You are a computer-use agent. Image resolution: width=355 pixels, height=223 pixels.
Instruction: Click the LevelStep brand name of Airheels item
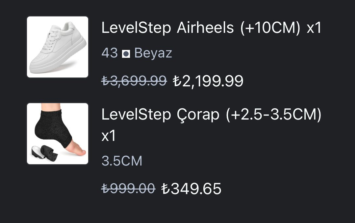(x=136, y=28)
